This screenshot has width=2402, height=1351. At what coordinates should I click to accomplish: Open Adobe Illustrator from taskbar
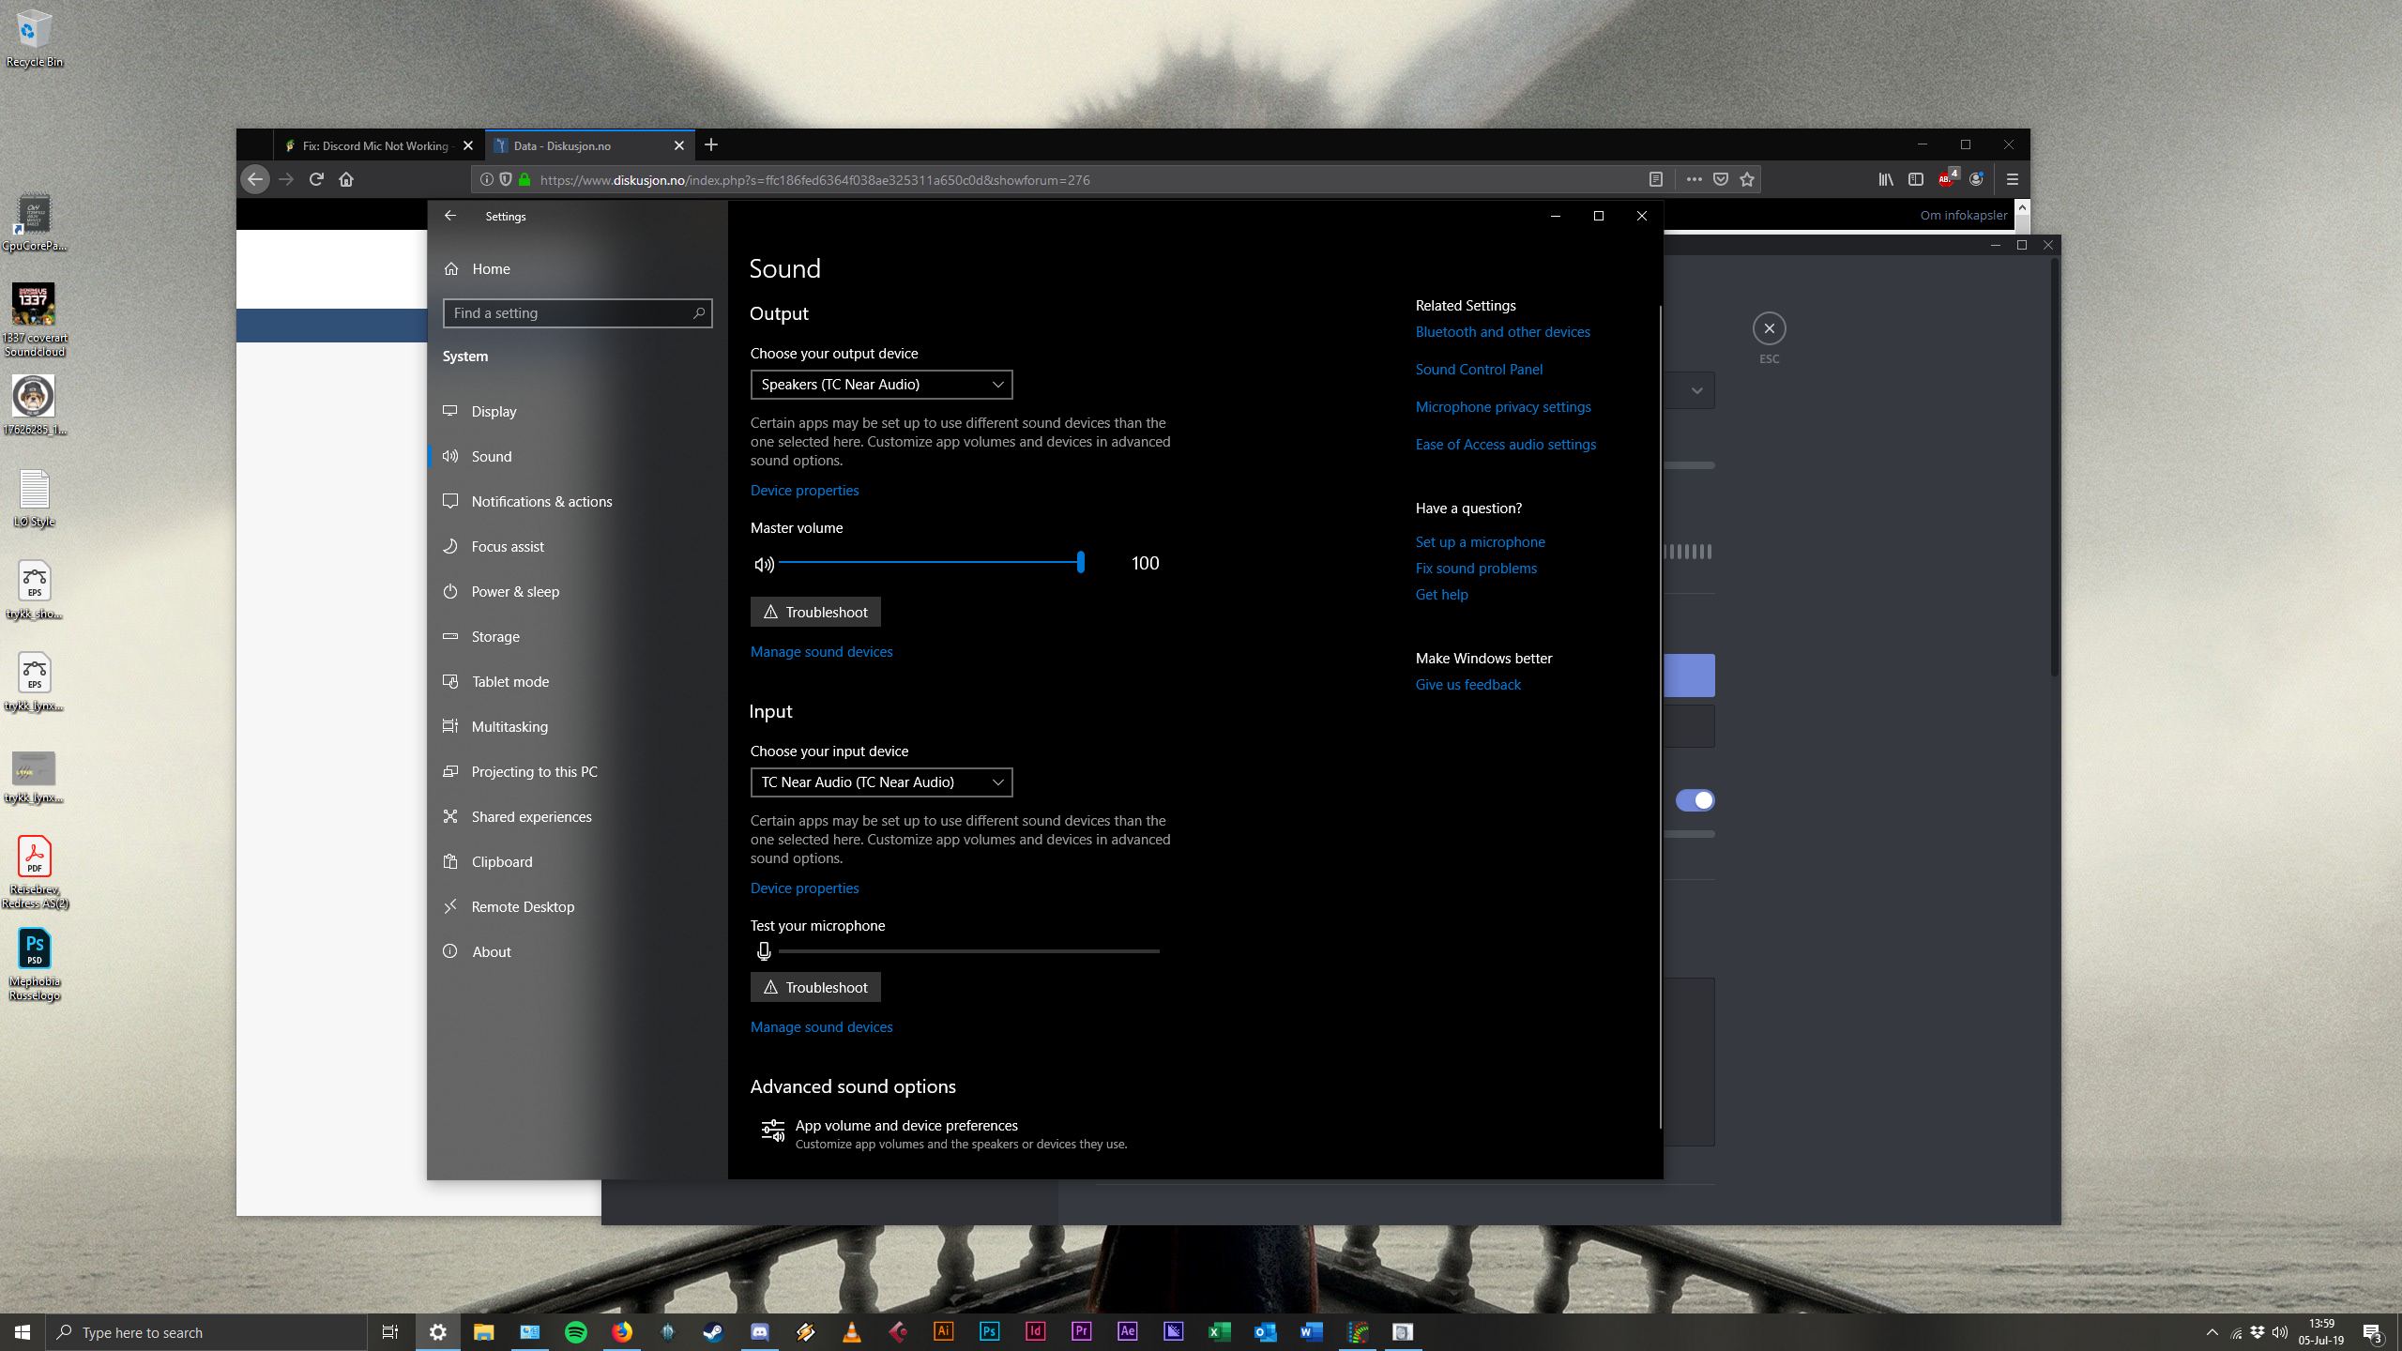click(944, 1332)
